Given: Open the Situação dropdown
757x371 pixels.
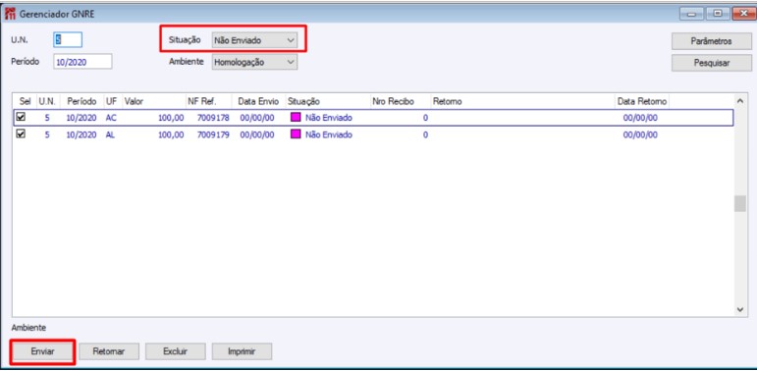Looking at the screenshot, I should [254, 40].
